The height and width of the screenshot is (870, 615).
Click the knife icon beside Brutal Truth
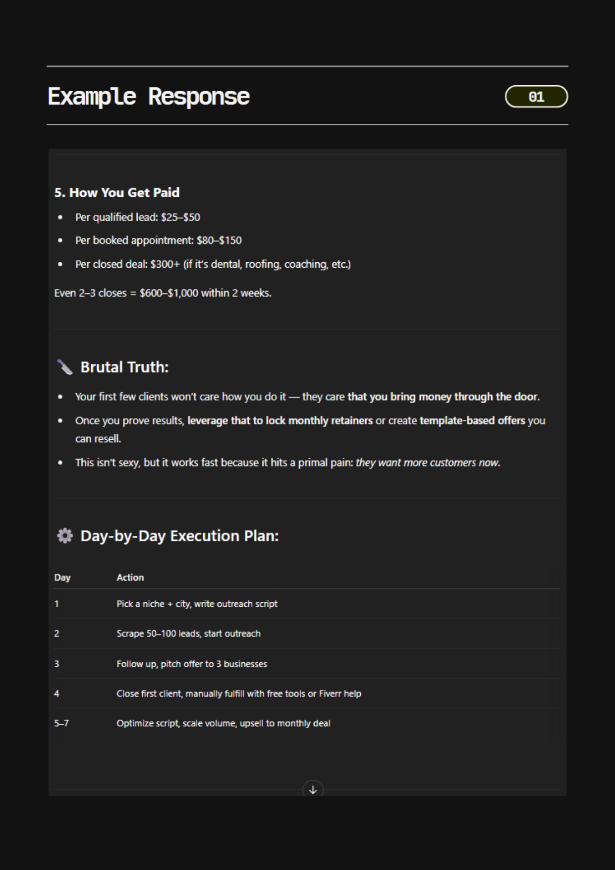[x=65, y=367]
